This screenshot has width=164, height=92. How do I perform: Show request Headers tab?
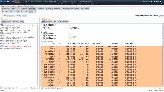15,22
